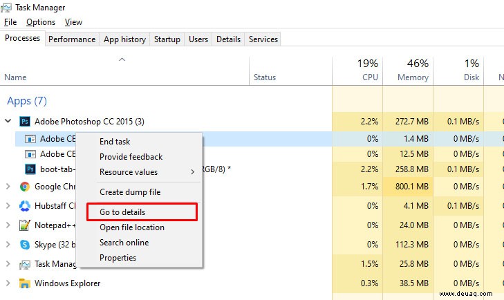
Task: Click the 12.5 MB Adobe CE memory value
Action: tap(414, 154)
